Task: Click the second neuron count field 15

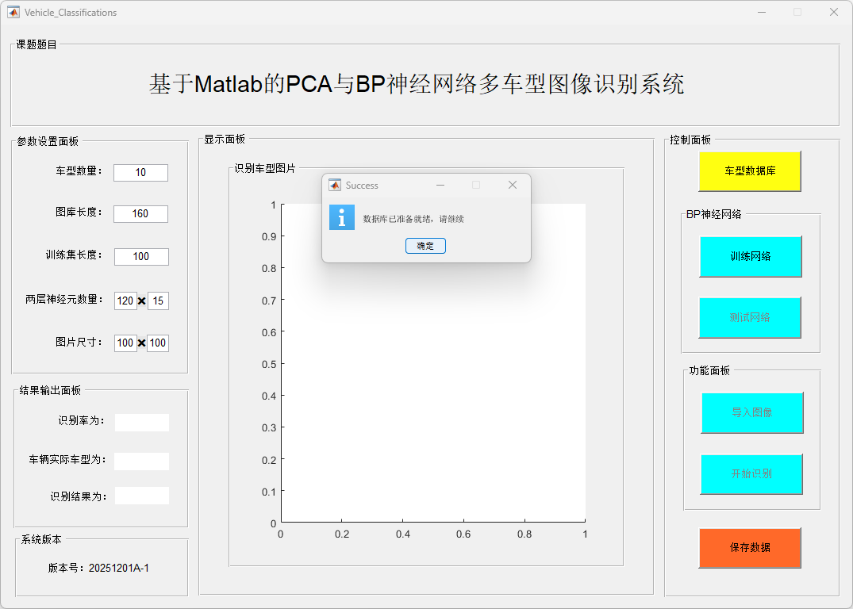Action: [x=158, y=301]
